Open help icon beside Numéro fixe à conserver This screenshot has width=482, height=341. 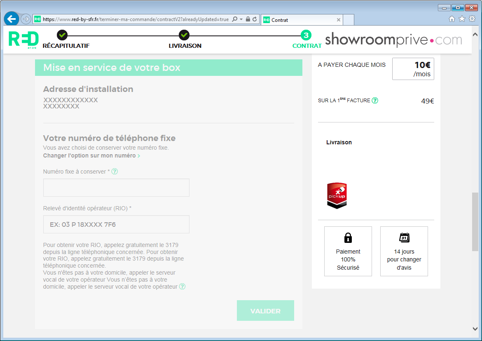tap(115, 172)
